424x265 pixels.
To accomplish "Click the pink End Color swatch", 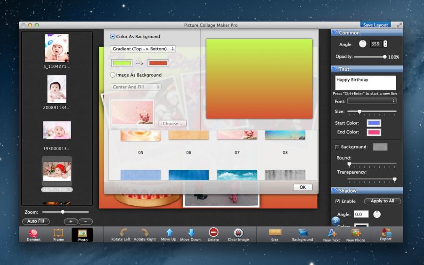I will pos(374,132).
